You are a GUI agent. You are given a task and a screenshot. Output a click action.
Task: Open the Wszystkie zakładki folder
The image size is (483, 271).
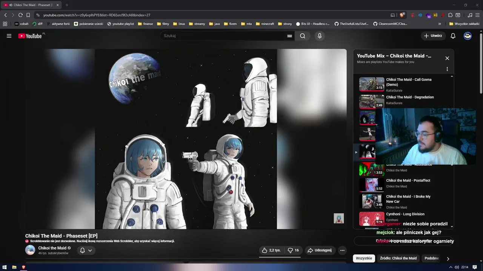(464, 24)
